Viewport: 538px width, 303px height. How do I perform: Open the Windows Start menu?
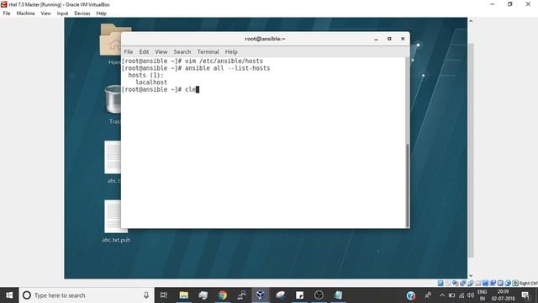(9, 295)
